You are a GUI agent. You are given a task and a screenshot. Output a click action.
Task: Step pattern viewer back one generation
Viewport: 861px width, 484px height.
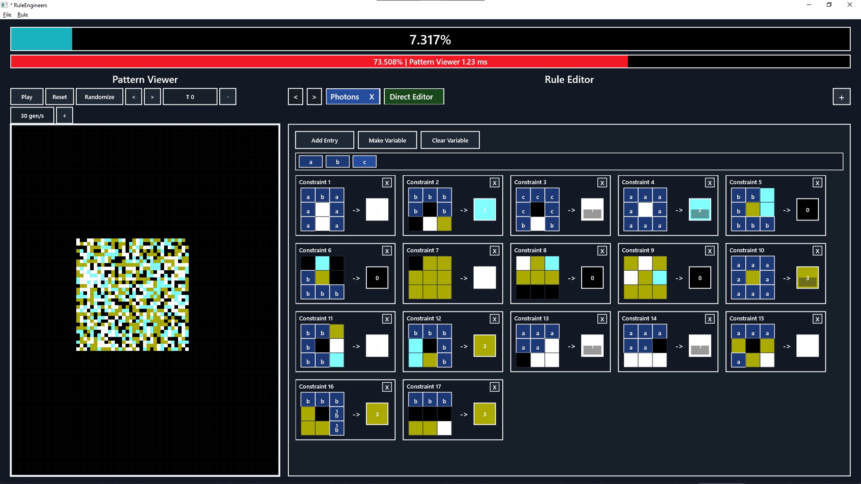(x=134, y=97)
